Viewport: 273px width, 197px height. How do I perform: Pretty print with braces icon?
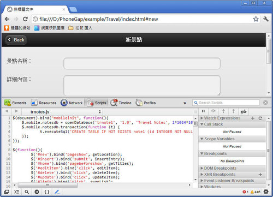click(47, 192)
